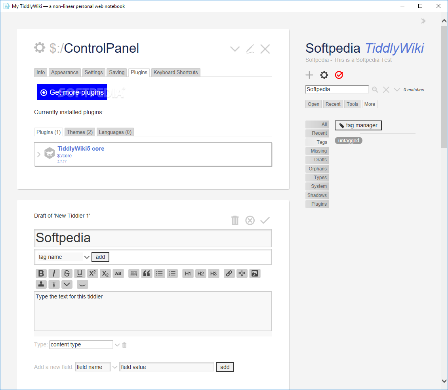The width and height of the screenshot is (448, 390).
Task: Open advanced search magnifier icon
Action: click(x=375, y=90)
